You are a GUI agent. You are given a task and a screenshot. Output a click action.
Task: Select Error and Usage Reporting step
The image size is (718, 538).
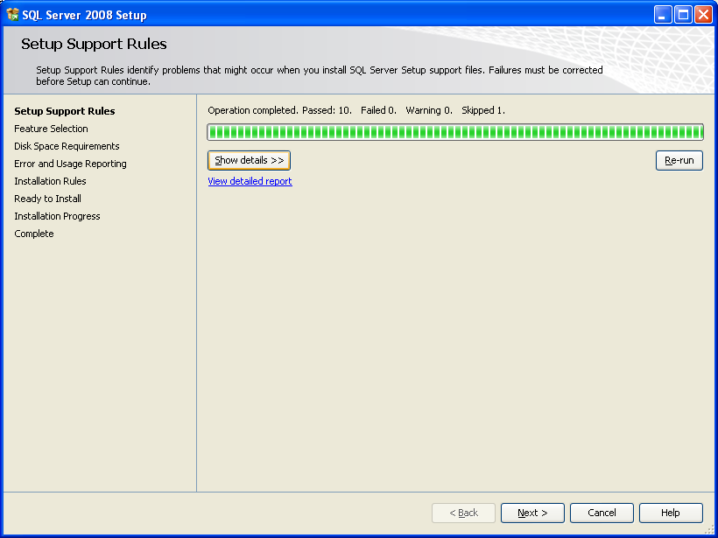click(x=71, y=164)
